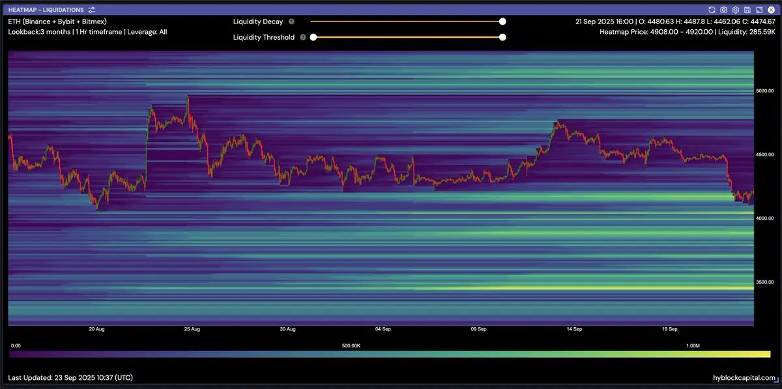Close the Heatmap Liquidations panel
This screenshot has height=389, width=782.
[x=770, y=10]
